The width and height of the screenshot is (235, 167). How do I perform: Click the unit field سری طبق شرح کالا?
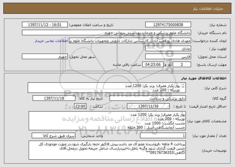[53, 135]
